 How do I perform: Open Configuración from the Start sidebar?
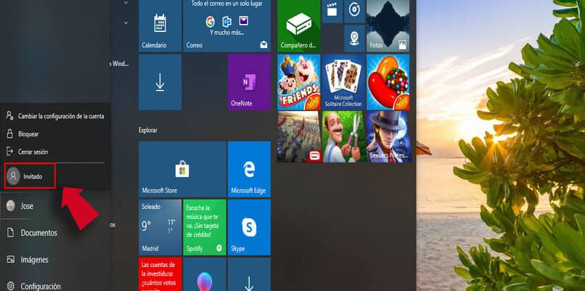tap(40, 286)
